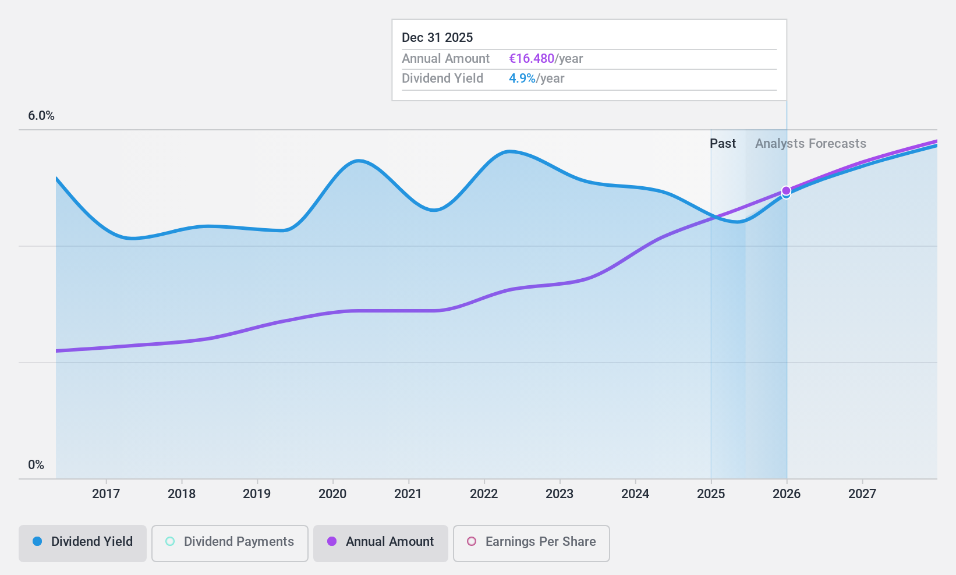
Task: Select the 2020 x-axis label
Action: (x=332, y=494)
